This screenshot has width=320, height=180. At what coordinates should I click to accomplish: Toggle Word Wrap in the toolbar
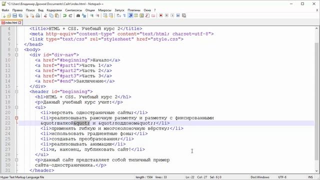point(119,15)
